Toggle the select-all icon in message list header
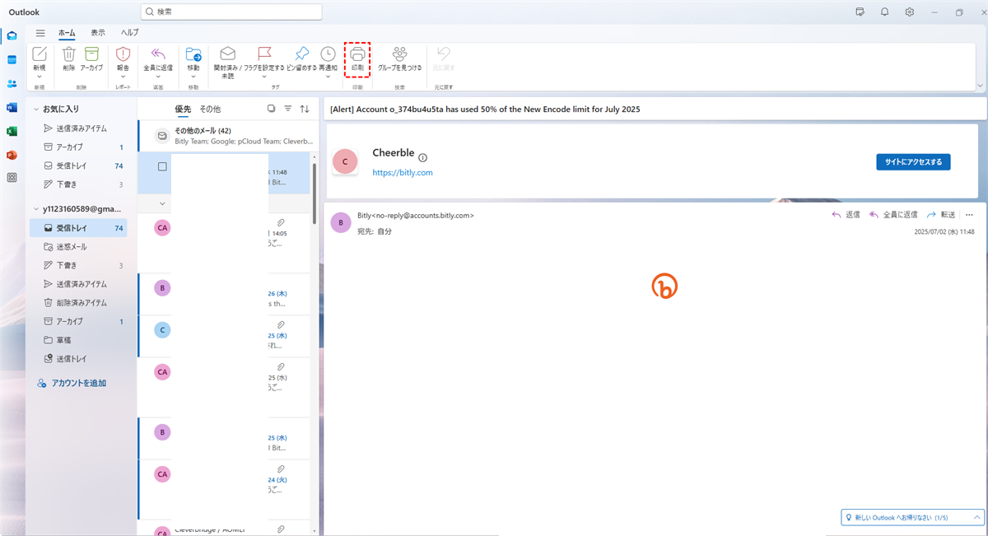 pyautogui.click(x=272, y=109)
